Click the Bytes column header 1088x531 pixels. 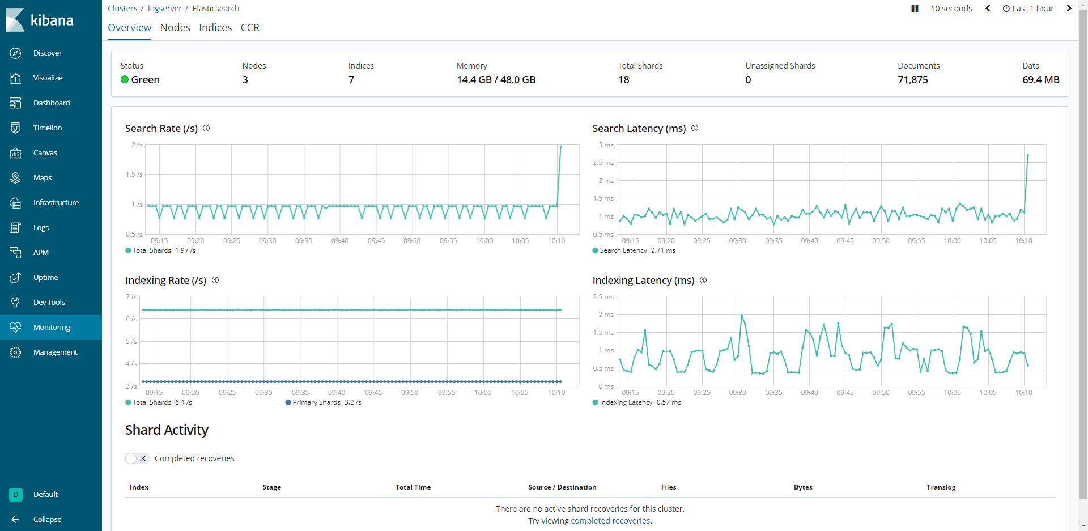coord(803,487)
